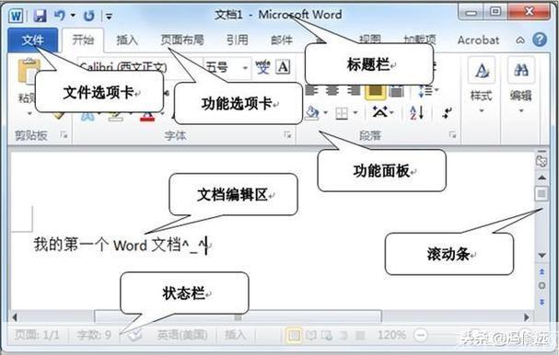Switch to the 邮件 tab
This screenshot has width=559, height=355.
tap(282, 40)
